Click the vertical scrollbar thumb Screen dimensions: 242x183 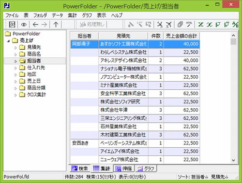point(233,42)
